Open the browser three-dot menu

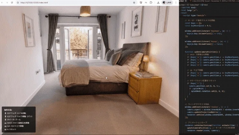[x=176, y=3]
